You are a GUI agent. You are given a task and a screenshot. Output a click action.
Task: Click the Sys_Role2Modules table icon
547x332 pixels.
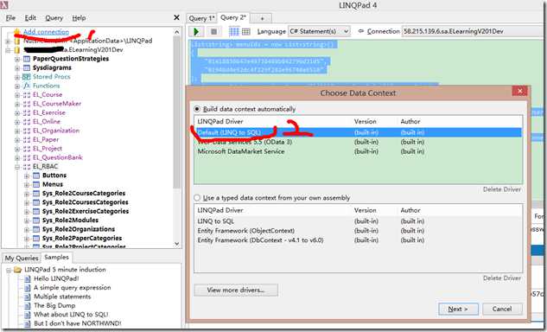coord(36,220)
